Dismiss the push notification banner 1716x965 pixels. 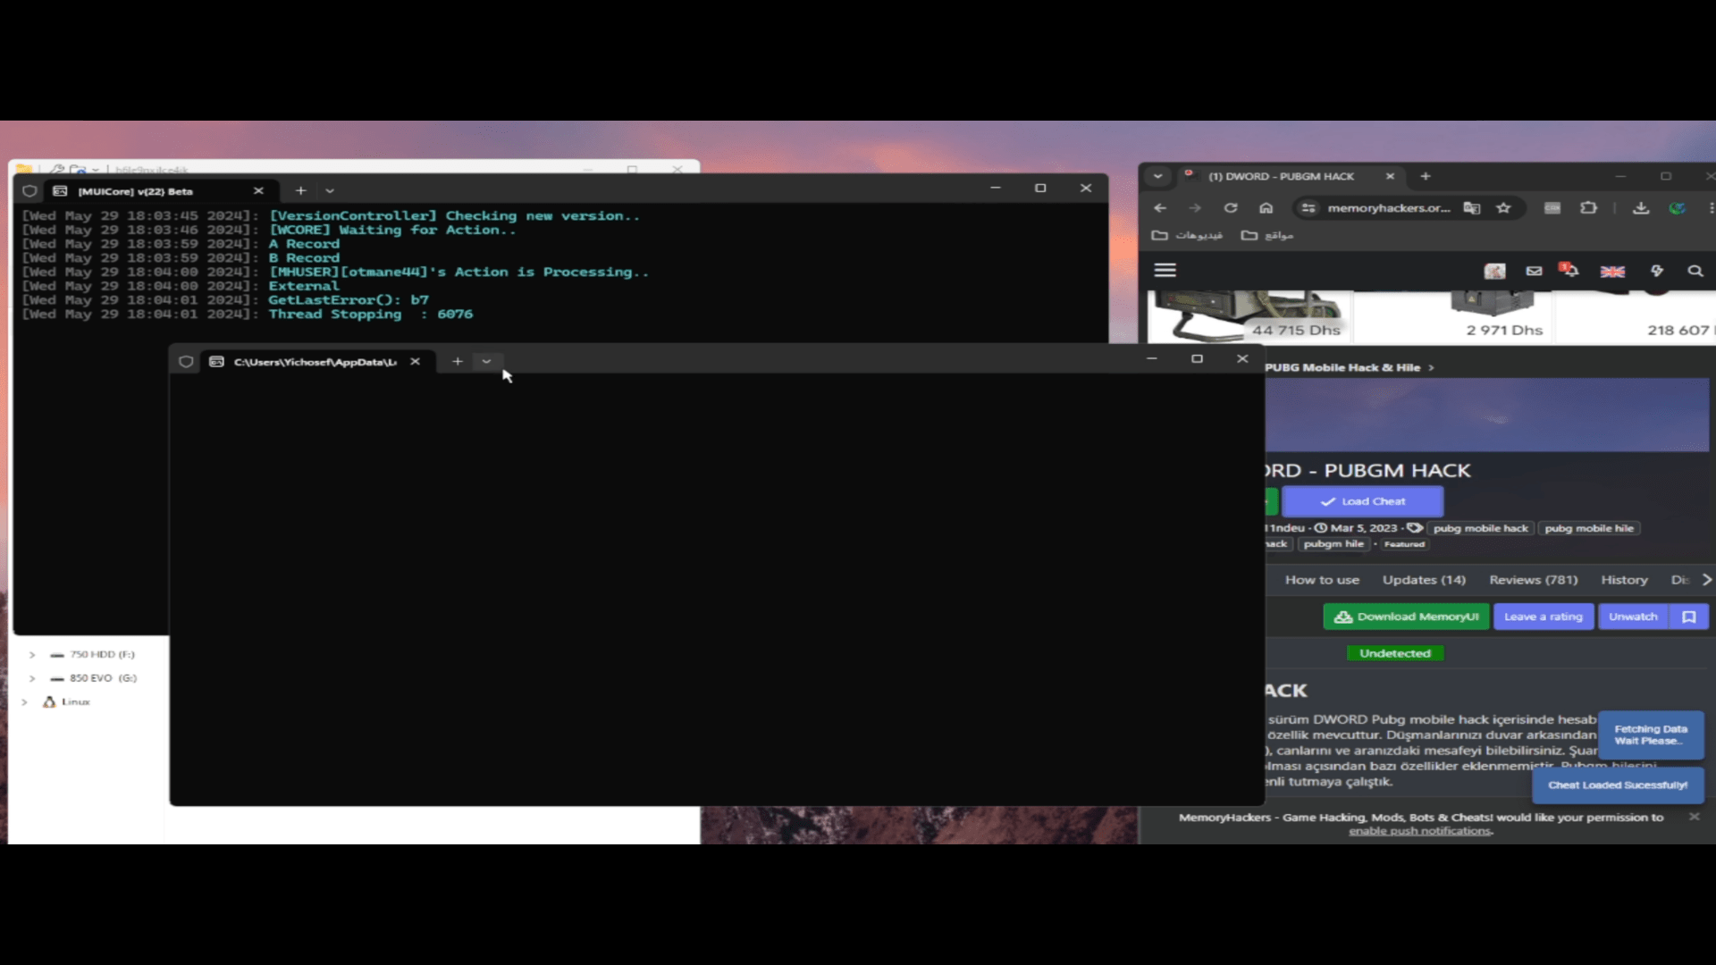[1694, 817]
